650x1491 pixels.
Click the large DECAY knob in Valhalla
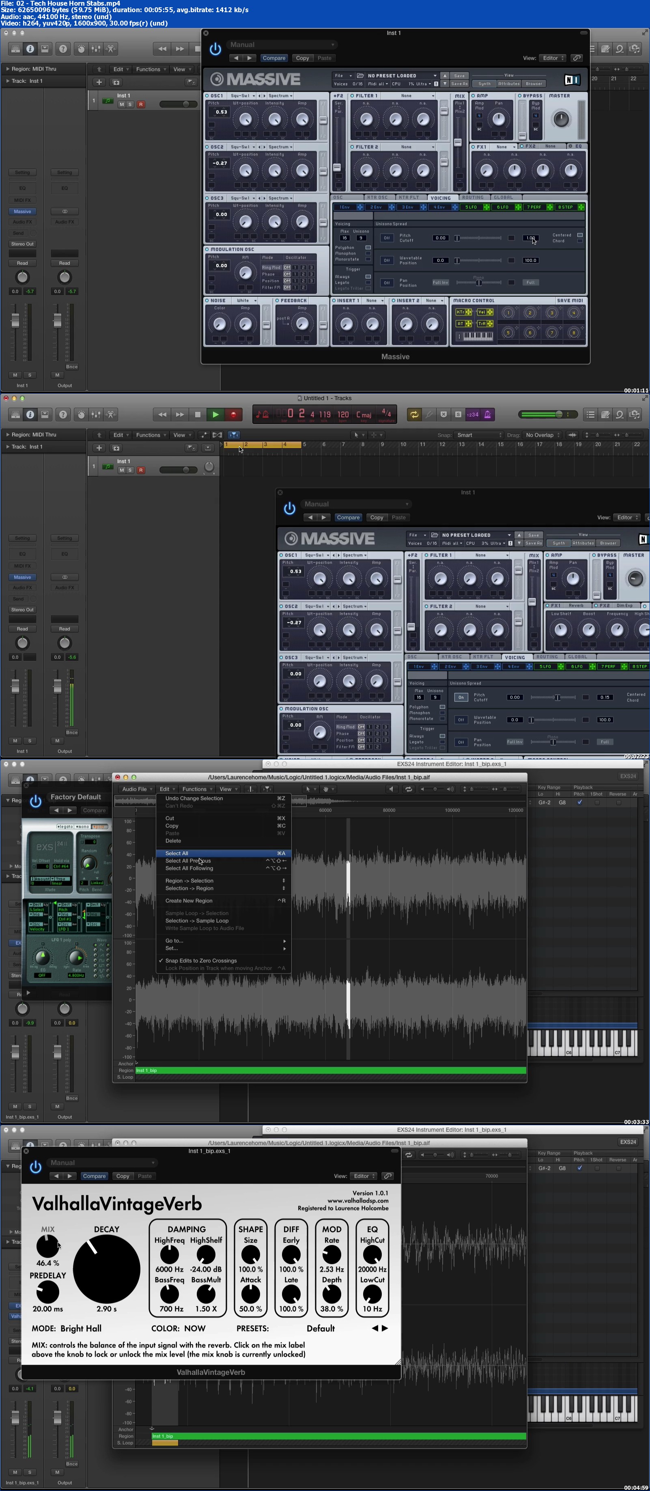[106, 1269]
